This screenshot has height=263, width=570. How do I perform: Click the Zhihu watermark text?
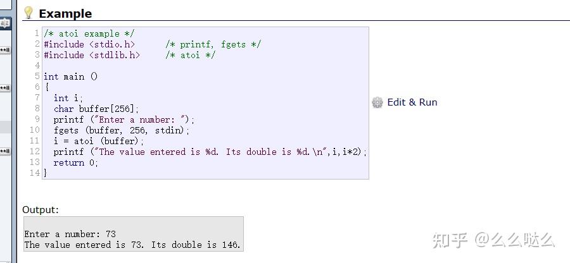click(493, 240)
